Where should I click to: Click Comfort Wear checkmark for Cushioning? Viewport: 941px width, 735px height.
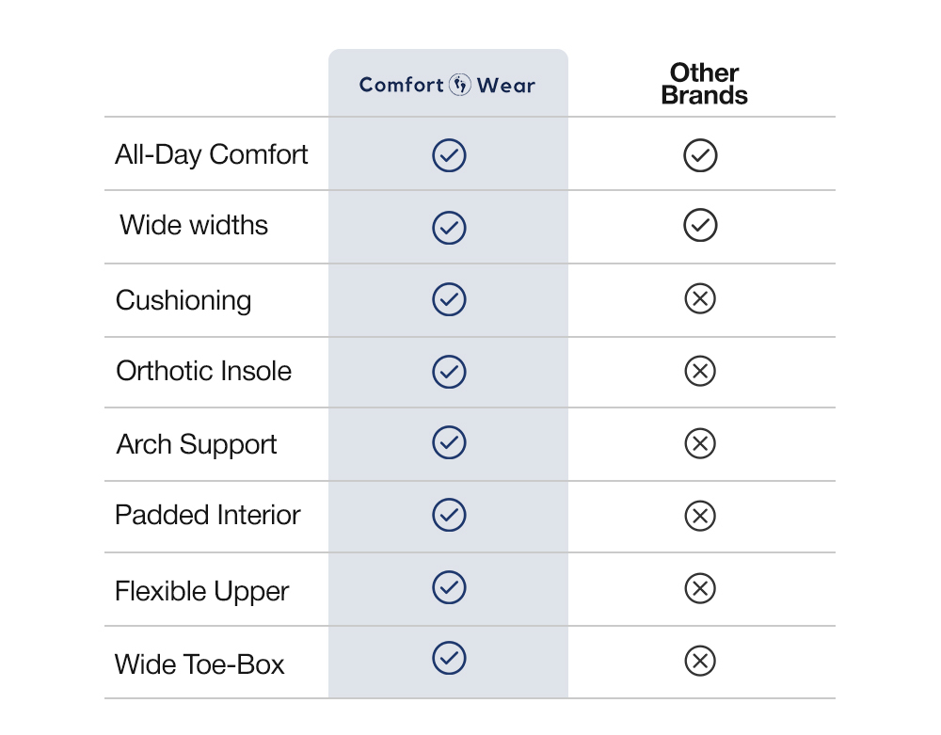tap(449, 299)
